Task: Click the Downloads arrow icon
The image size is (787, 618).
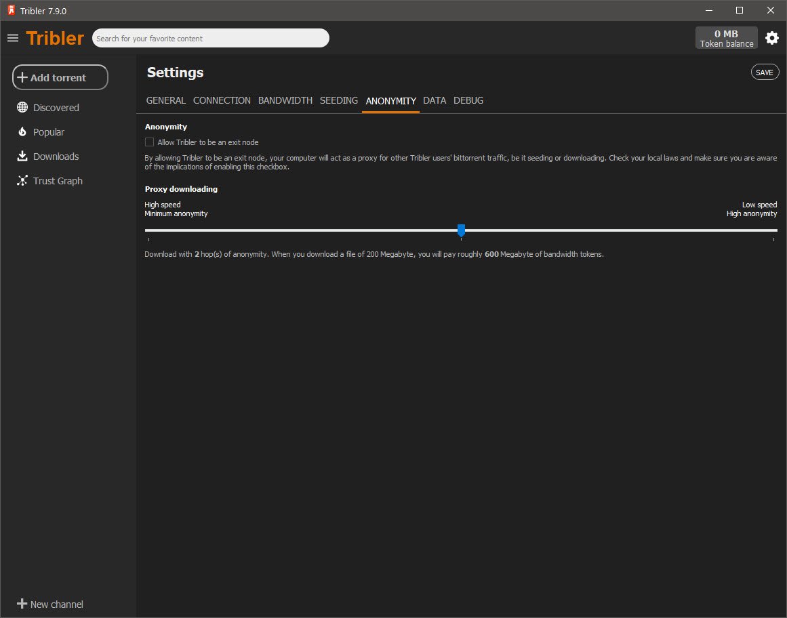Action: [x=22, y=156]
